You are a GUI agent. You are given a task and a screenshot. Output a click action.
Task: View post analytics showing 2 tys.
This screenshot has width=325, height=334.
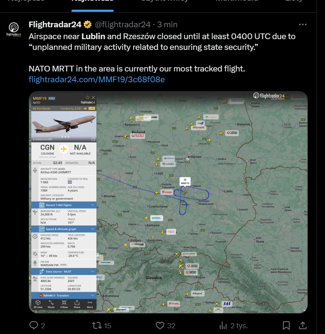(x=223, y=325)
